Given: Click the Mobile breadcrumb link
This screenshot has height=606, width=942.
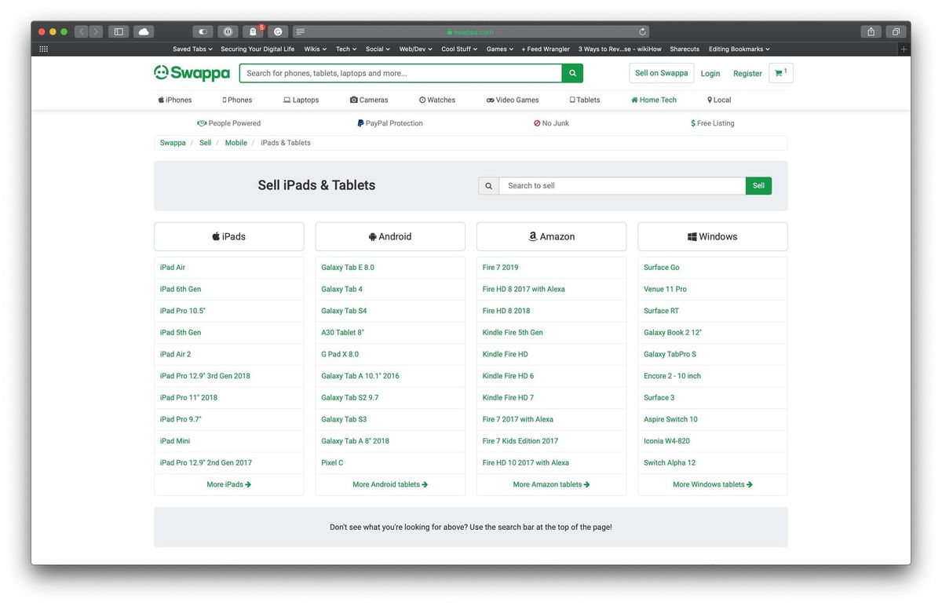Looking at the screenshot, I should click(236, 143).
